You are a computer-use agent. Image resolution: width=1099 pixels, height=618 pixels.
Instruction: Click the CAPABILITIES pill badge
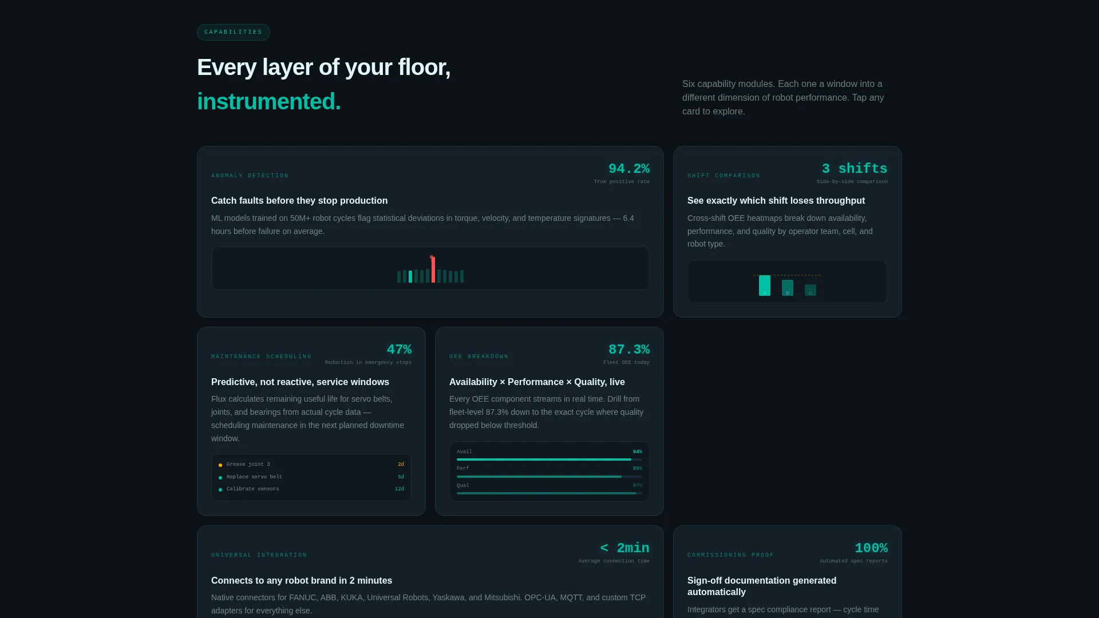click(x=233, y=32)
